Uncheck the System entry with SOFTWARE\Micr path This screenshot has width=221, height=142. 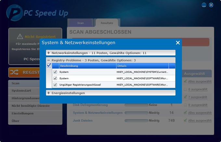[x=55, y=78]
